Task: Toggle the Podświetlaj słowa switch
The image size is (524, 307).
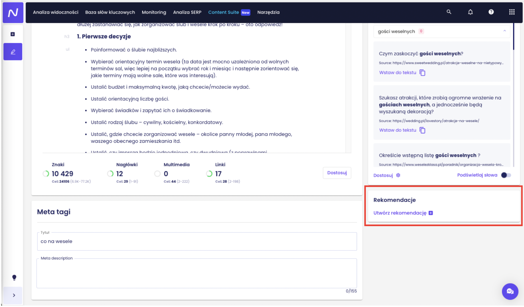Action: click(506, 175)
